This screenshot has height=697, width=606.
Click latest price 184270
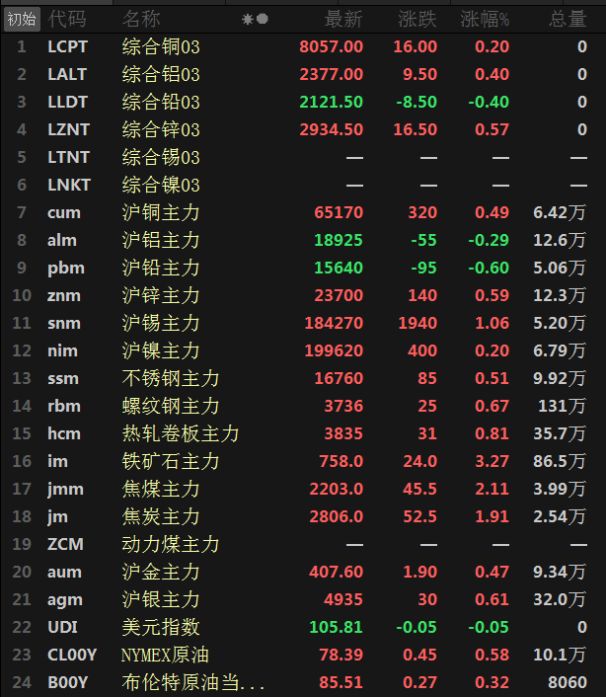pos(334,323)
